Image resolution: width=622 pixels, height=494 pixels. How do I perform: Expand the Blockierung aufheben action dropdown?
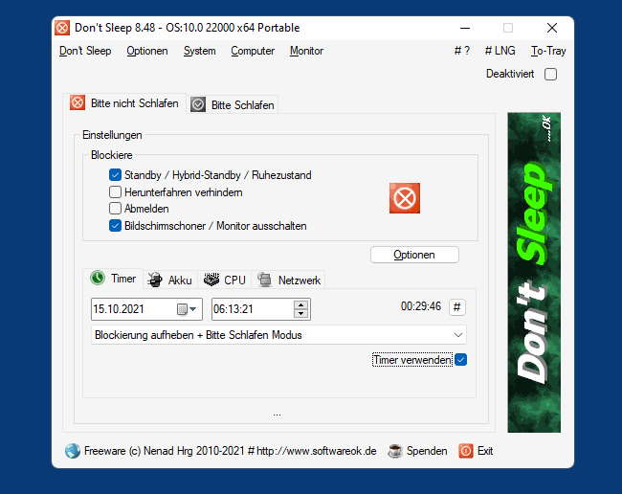[458, 335]
